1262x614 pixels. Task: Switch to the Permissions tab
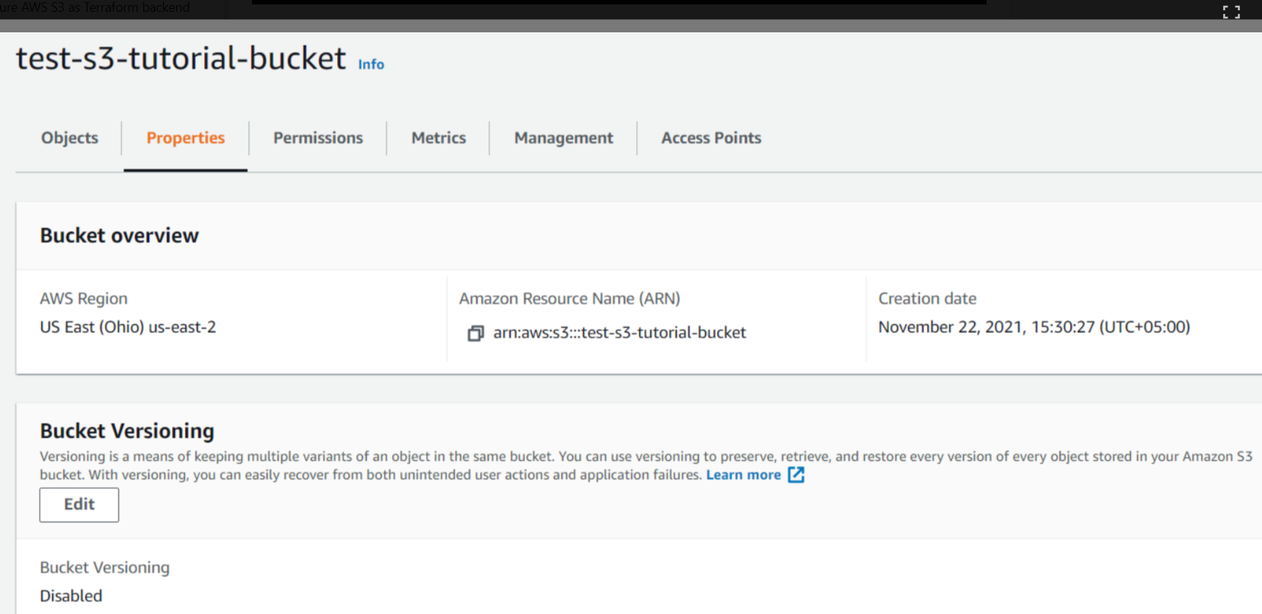coord(318,138)
